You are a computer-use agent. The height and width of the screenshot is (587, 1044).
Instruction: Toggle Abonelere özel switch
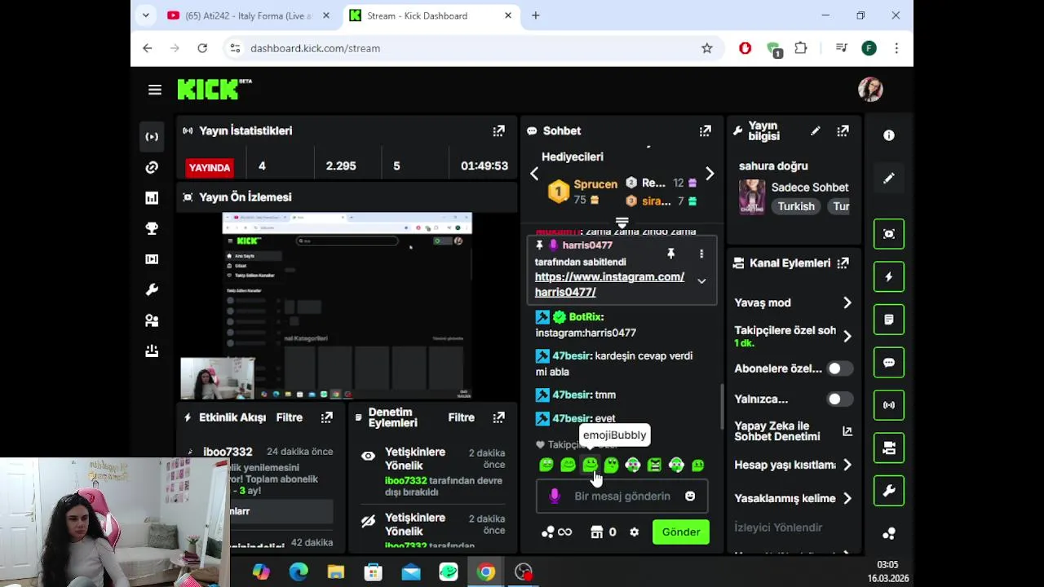pos(839,369)
